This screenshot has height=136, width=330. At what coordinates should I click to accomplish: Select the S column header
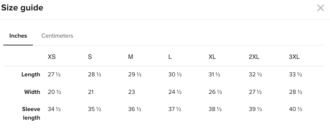90,57
